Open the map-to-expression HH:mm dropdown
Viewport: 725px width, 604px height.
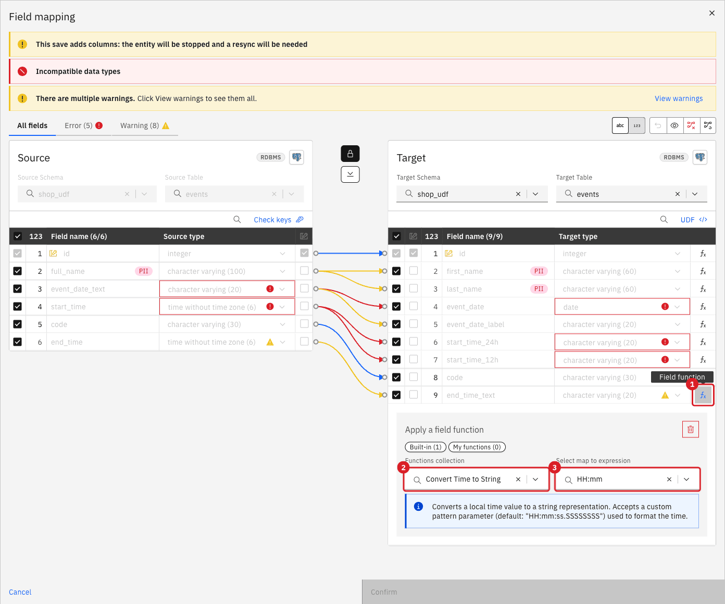pos(686,480)
